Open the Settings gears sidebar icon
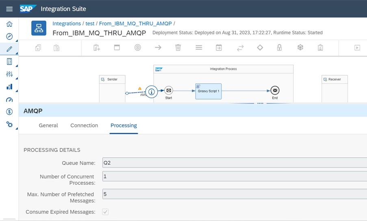The image size is (367, 221). click(x=9, y=124)
